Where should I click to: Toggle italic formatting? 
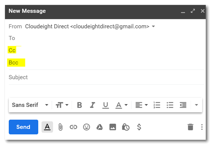tap(92, 105)
